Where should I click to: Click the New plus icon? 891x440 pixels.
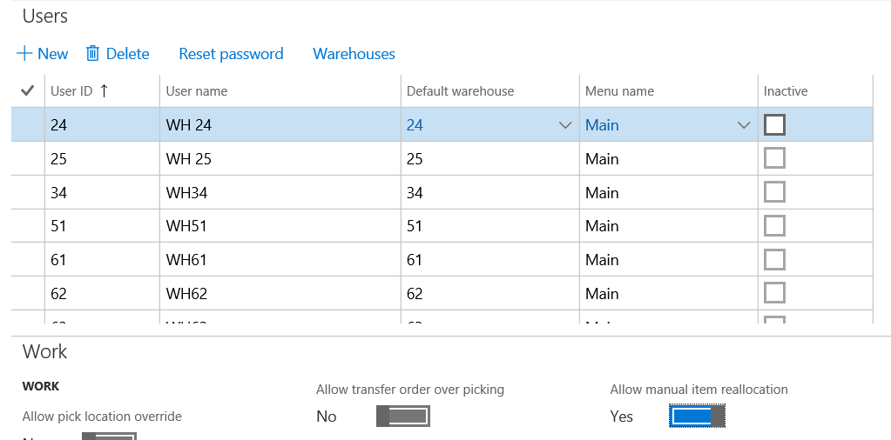tap(24, 54)
